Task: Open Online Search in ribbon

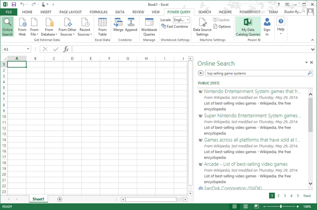Action: coord(7,27)
